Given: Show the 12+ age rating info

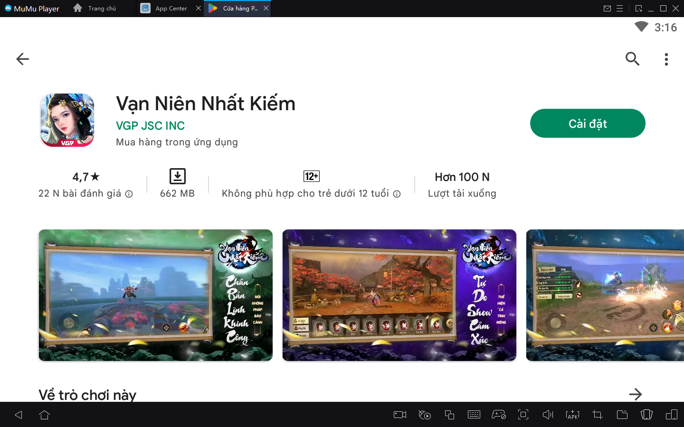Looking at the screenshot, I should pos(397,194).
